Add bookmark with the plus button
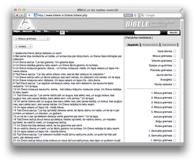 [x=29, y=15]
